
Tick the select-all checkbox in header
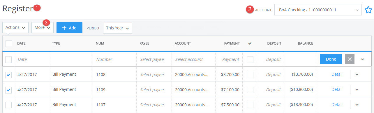click(x=9, y=43)
